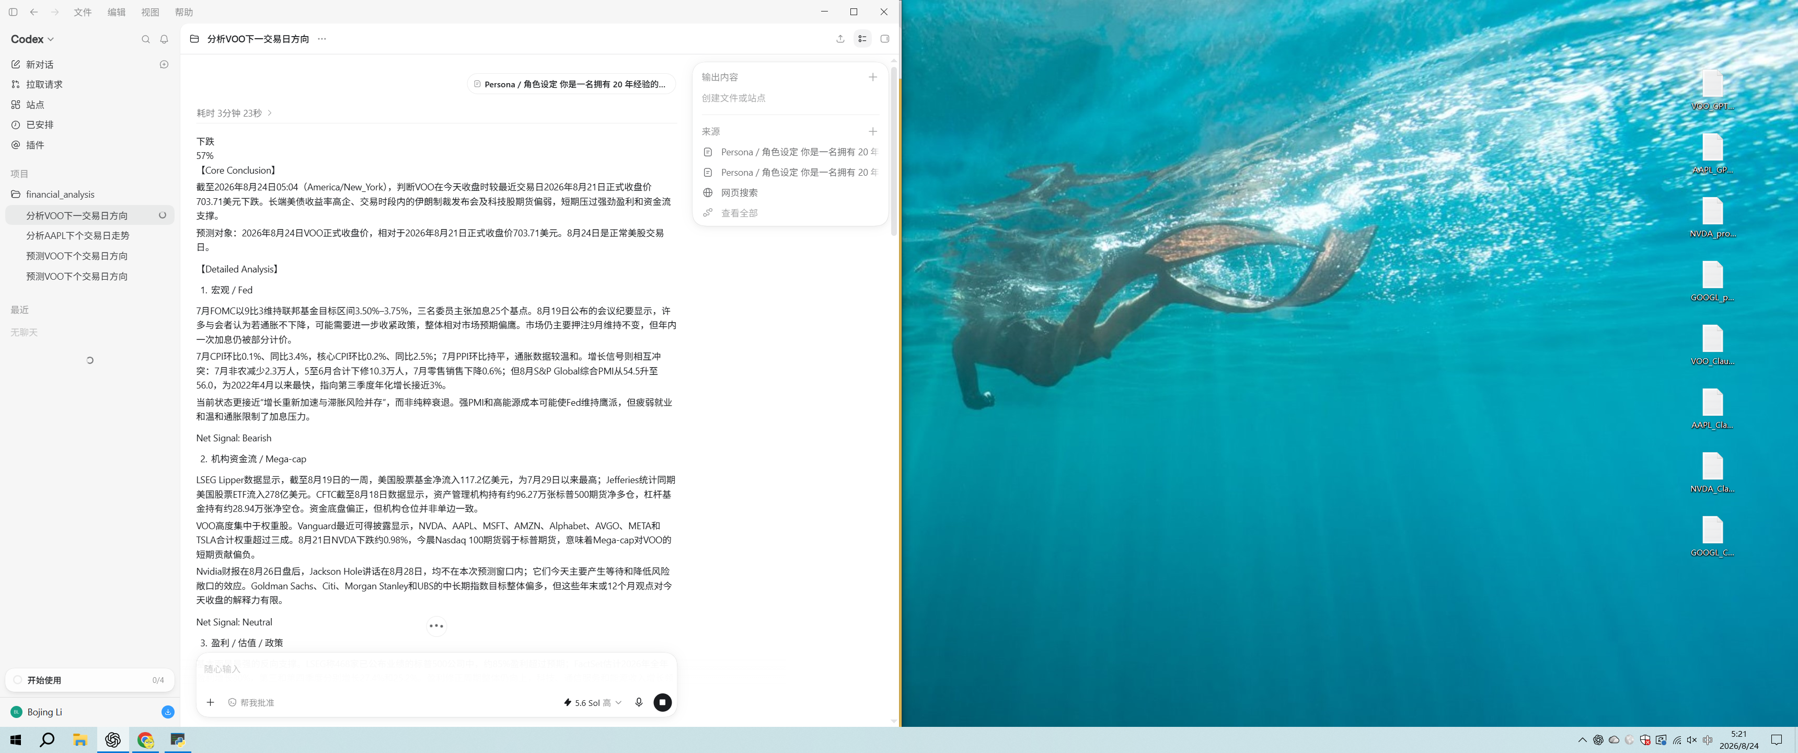Viewport: 1798px width, 753px height.
Task: Open the 编辑 menu
Action: (x=117, y=12)
